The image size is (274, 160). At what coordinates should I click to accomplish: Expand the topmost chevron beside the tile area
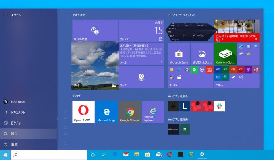[66, 111]
